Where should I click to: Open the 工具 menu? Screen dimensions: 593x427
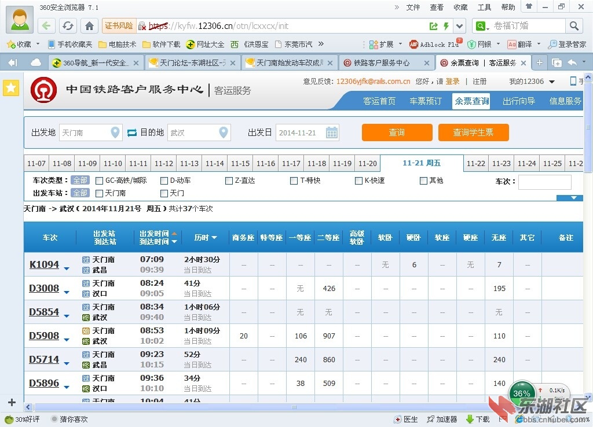(485, 7)
